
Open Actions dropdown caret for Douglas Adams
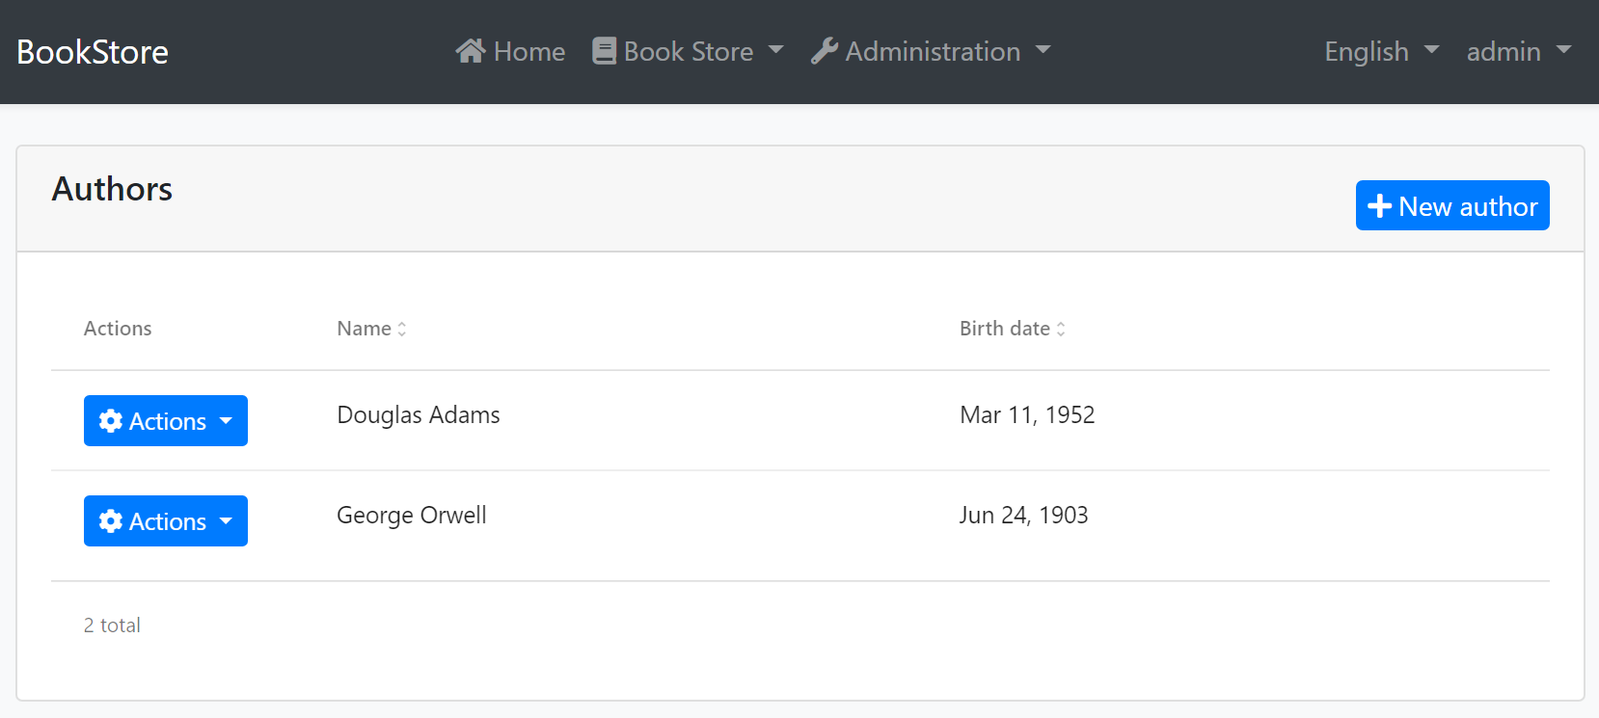pos(227,421)
